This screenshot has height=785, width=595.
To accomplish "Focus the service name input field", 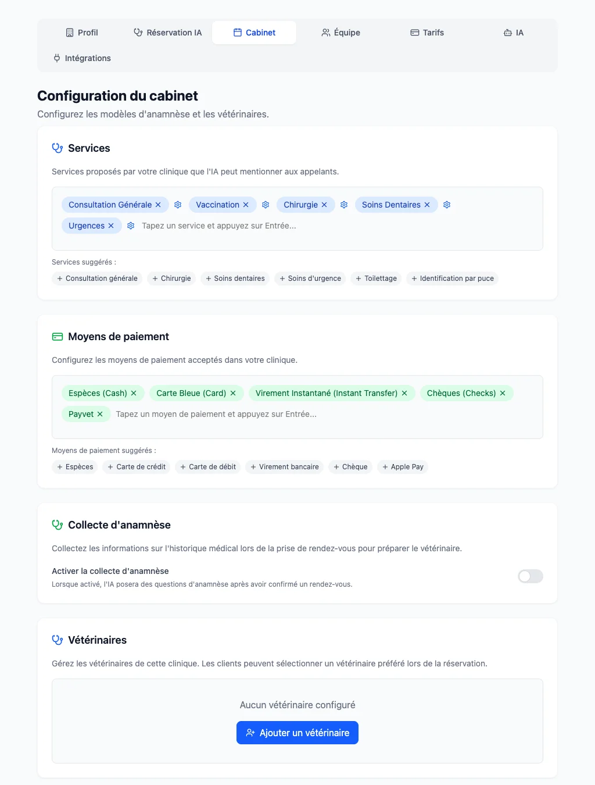I will coord(338,226).
